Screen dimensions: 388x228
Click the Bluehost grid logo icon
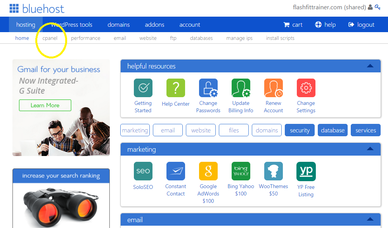point(14,9)
